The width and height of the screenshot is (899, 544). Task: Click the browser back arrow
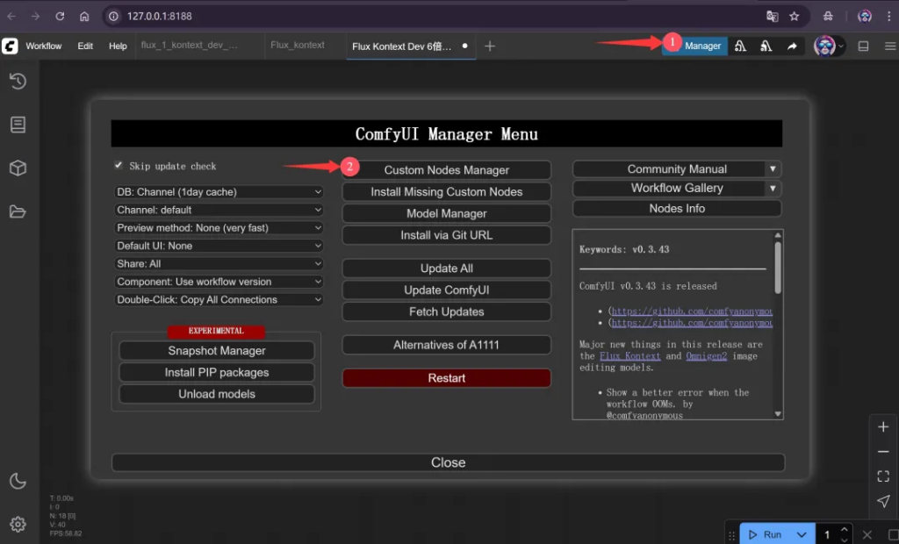click(11, 16)
